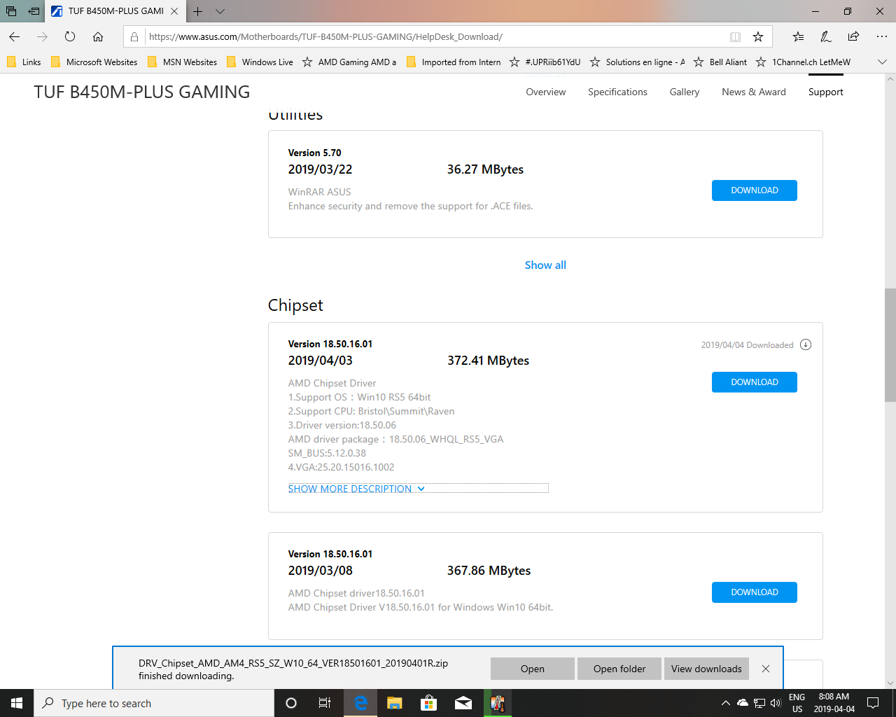896x717 pixels.
Task: Click the taskbar search box
Action: (154, 703)
